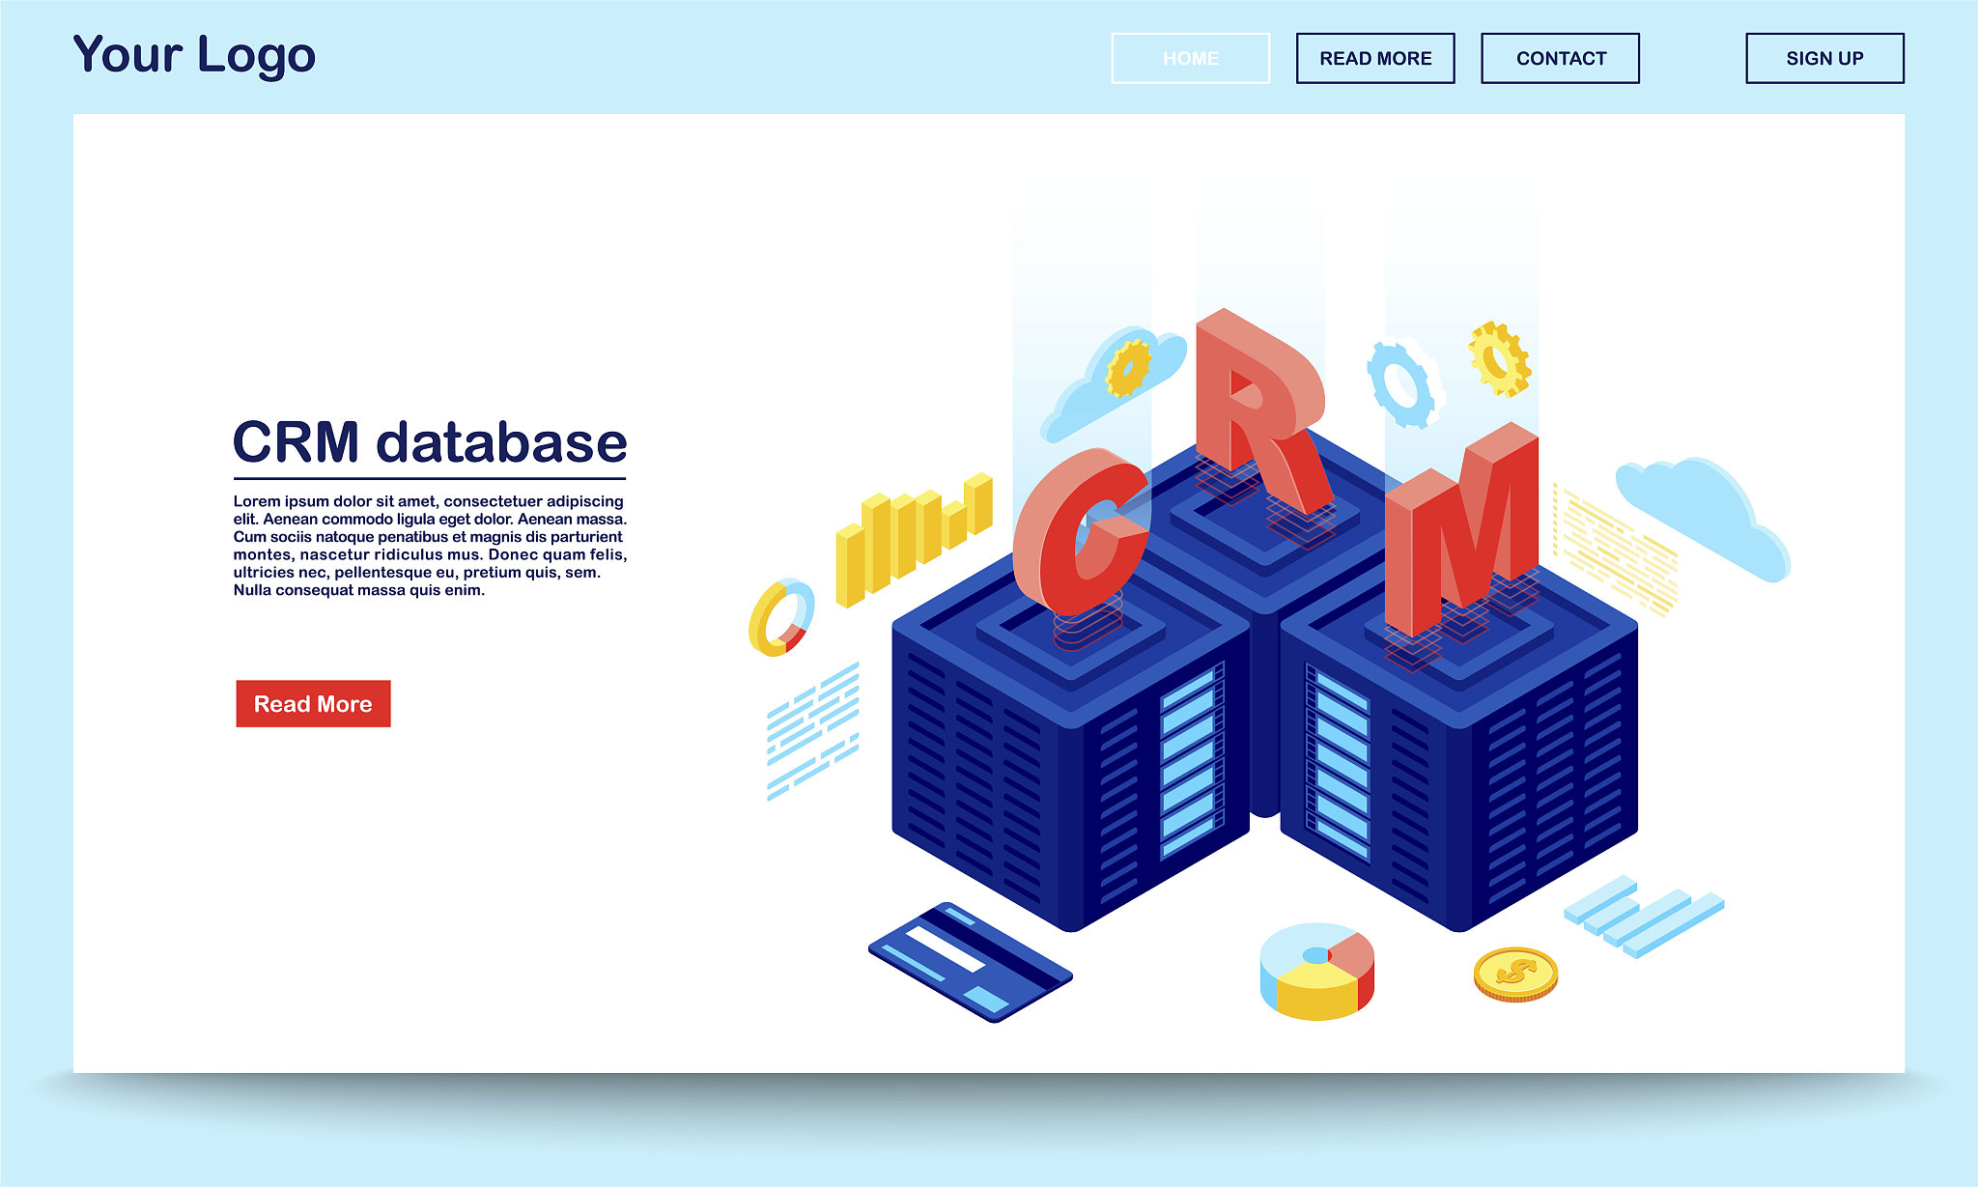The height and width of the screenshot is (1187, 1978).
Task: Click the large blue cloud icon
Action: (x=1703, y=519)
